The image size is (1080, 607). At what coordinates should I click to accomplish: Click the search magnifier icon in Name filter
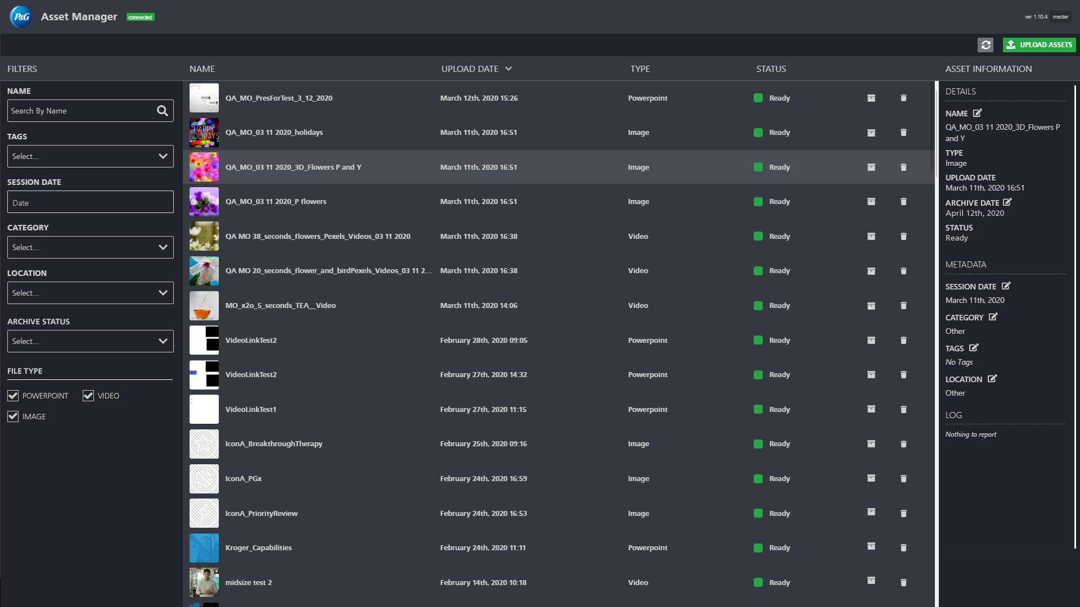pyautogui.click(x=162, y=111)
